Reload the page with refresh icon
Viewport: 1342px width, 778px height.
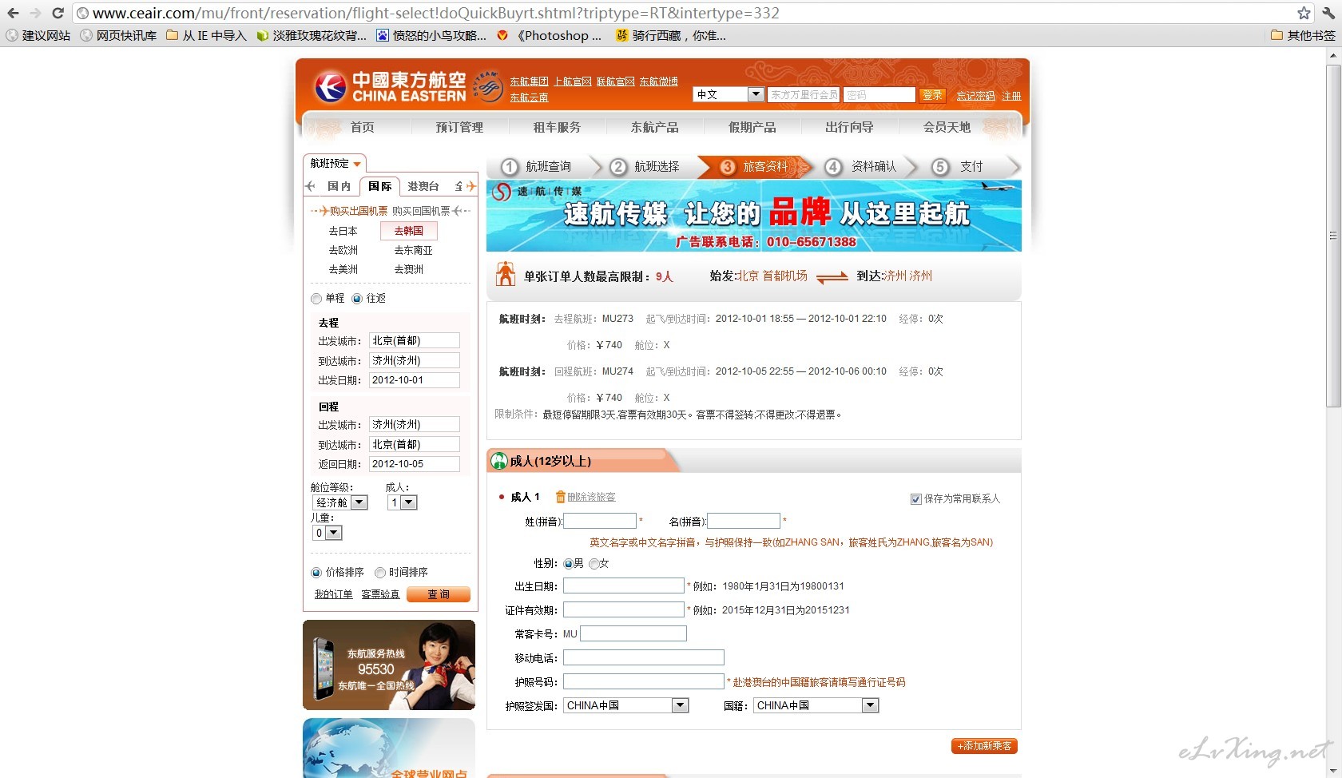[58, 13]
